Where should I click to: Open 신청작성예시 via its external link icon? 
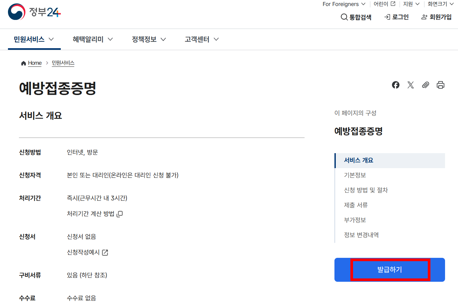[105, 253]
